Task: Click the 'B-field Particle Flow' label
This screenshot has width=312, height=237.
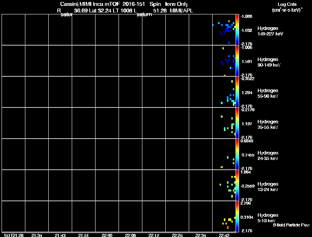Action: pos(291,225)
